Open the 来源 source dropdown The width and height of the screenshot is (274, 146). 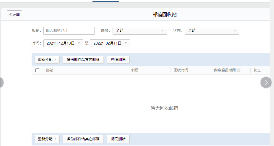139,31
